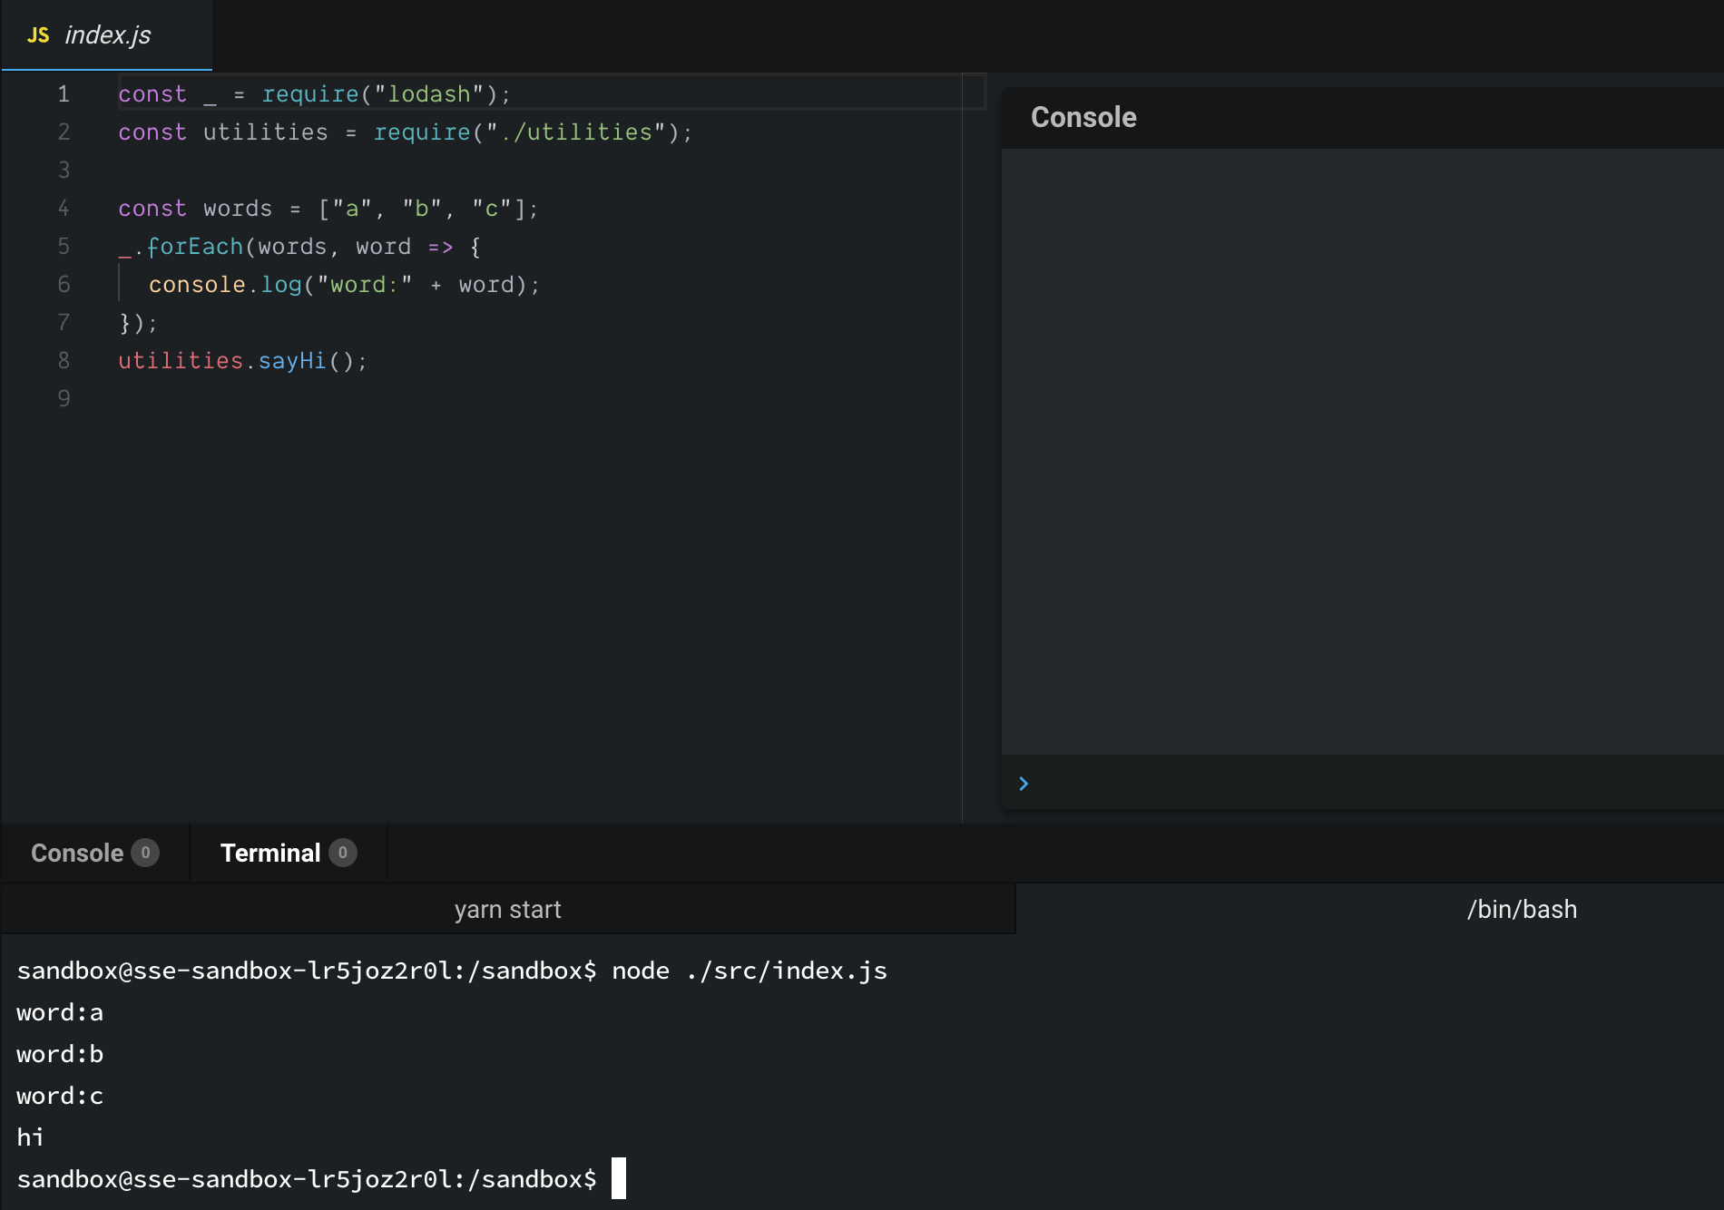Screen dimensions: 1724x1210
Task: Click line number 1 in the editor gutter
Action: [64, 93]
